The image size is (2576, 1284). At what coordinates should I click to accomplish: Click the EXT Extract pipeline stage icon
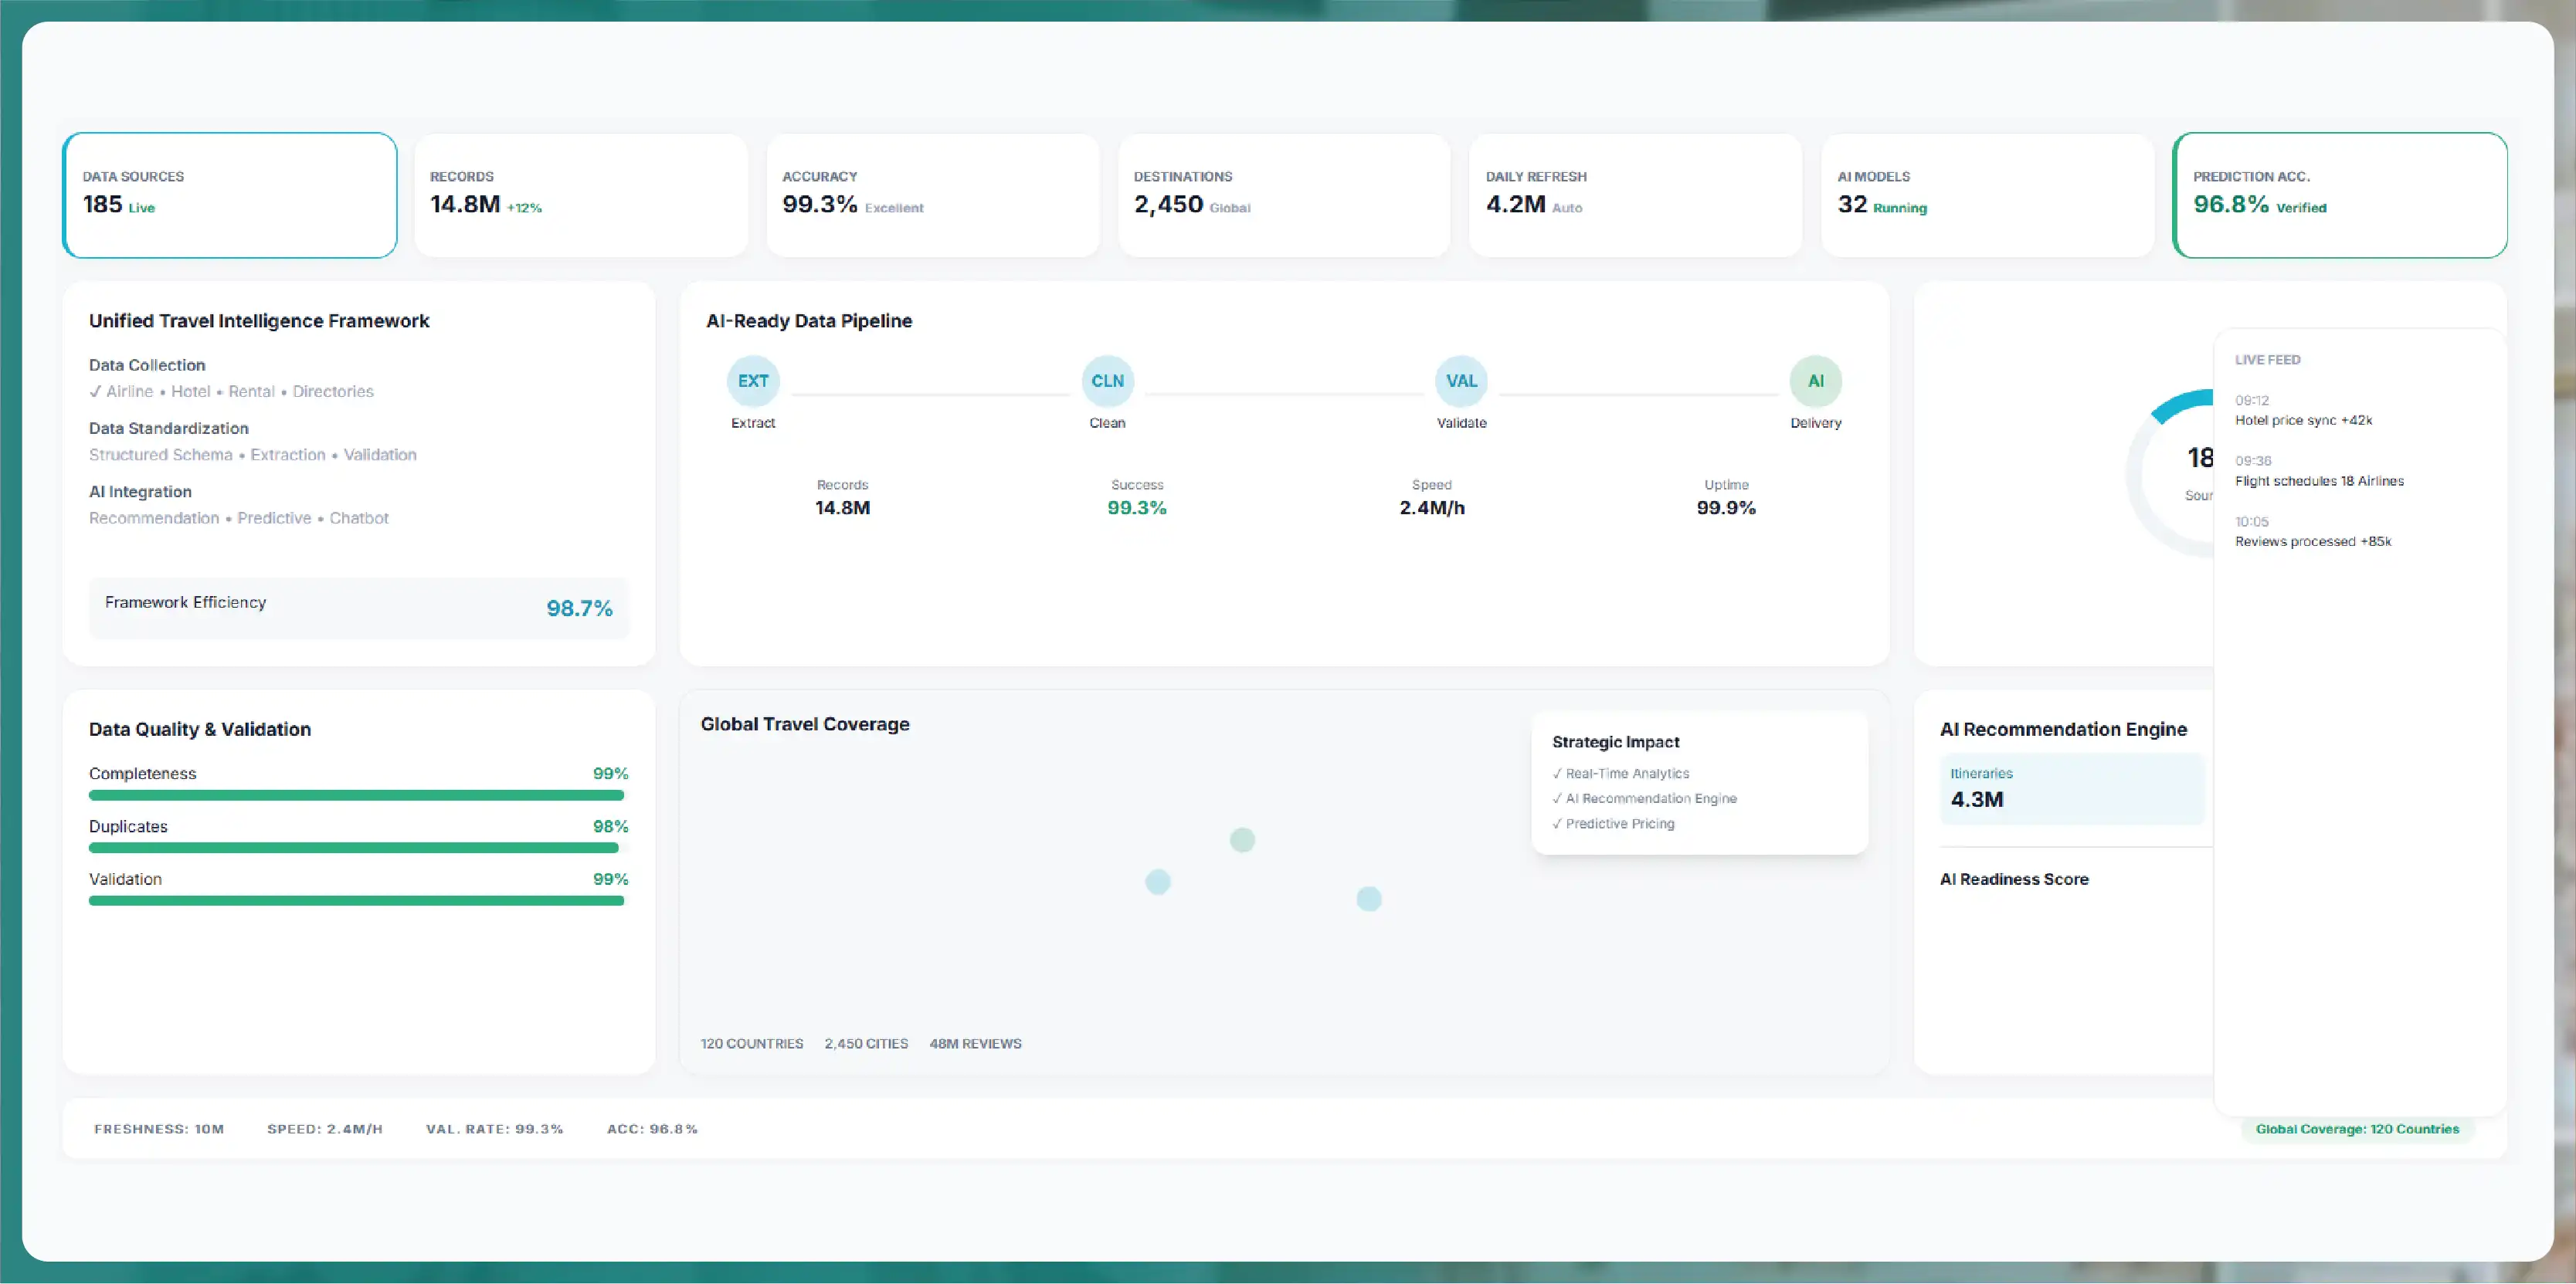pyautogui.click(x=753, y=381)
